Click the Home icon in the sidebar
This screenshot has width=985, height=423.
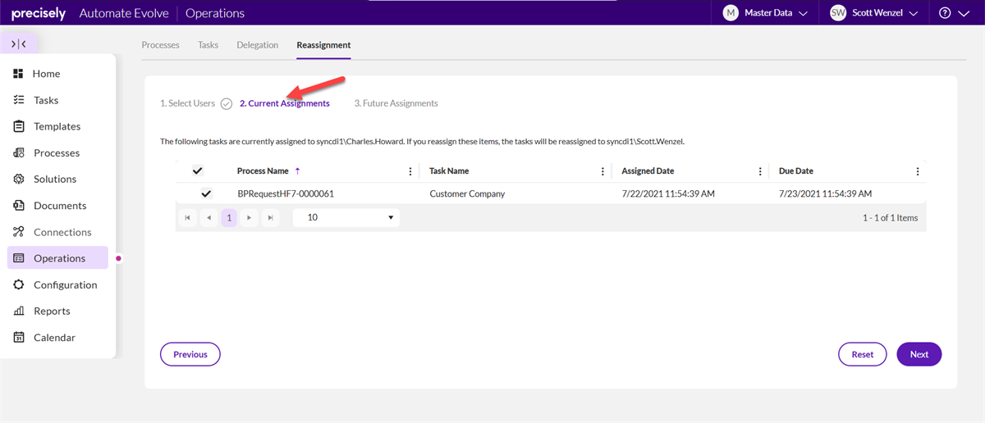(x=18, y=74)
